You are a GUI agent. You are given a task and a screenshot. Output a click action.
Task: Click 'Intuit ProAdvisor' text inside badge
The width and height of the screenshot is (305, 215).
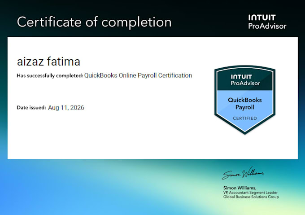point(245,80)
